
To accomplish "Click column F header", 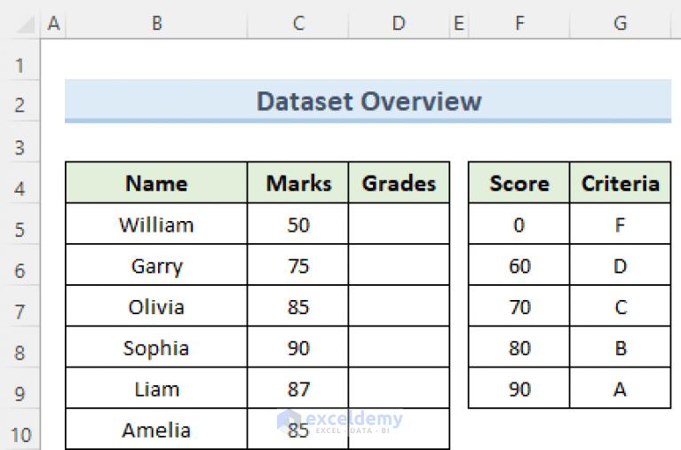I will [x=519, y=23].
